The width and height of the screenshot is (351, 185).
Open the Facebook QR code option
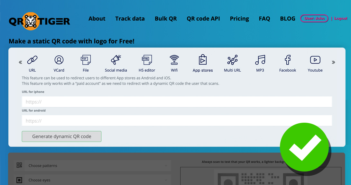(287, 63)
